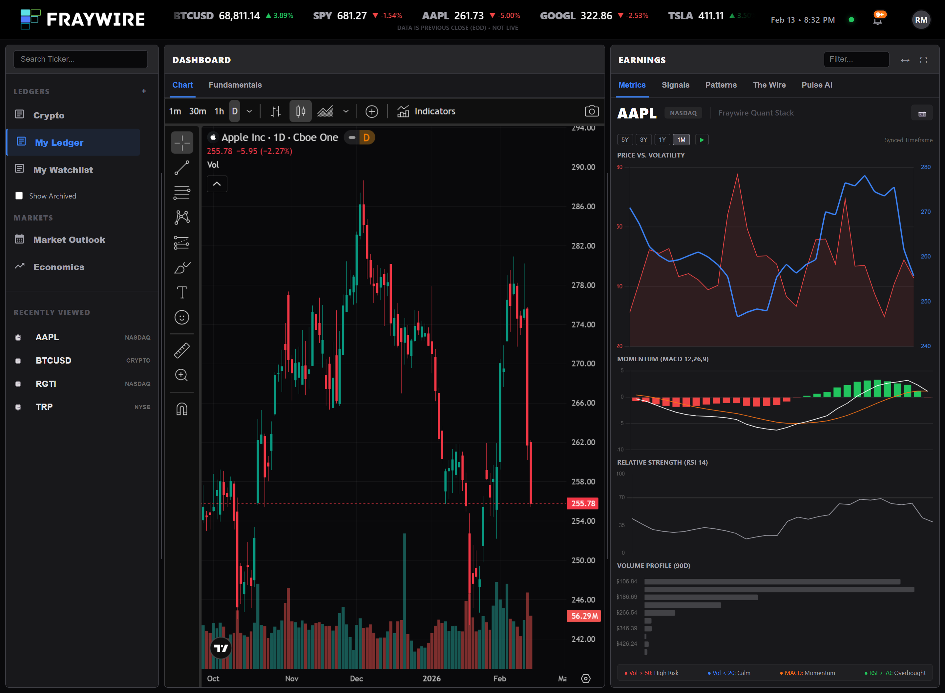The height and width of the screenshot is (693, 945).
Task: Select the 1Y timeframe toggle
Action: (x=662, y=140)
